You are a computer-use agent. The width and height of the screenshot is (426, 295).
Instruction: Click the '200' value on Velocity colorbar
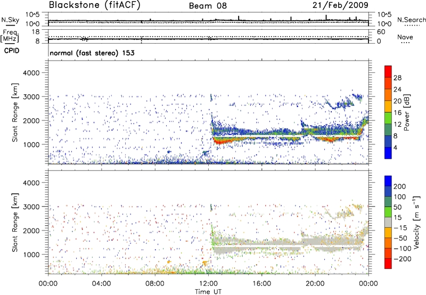point(399,186)
